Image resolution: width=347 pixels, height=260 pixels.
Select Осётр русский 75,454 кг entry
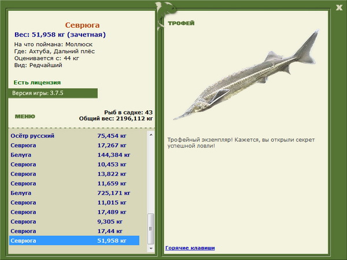[75, 136]
